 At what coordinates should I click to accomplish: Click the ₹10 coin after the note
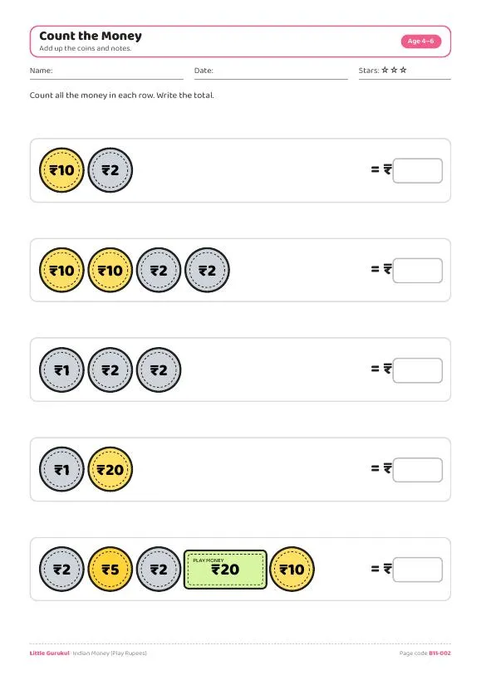(292, 570)
